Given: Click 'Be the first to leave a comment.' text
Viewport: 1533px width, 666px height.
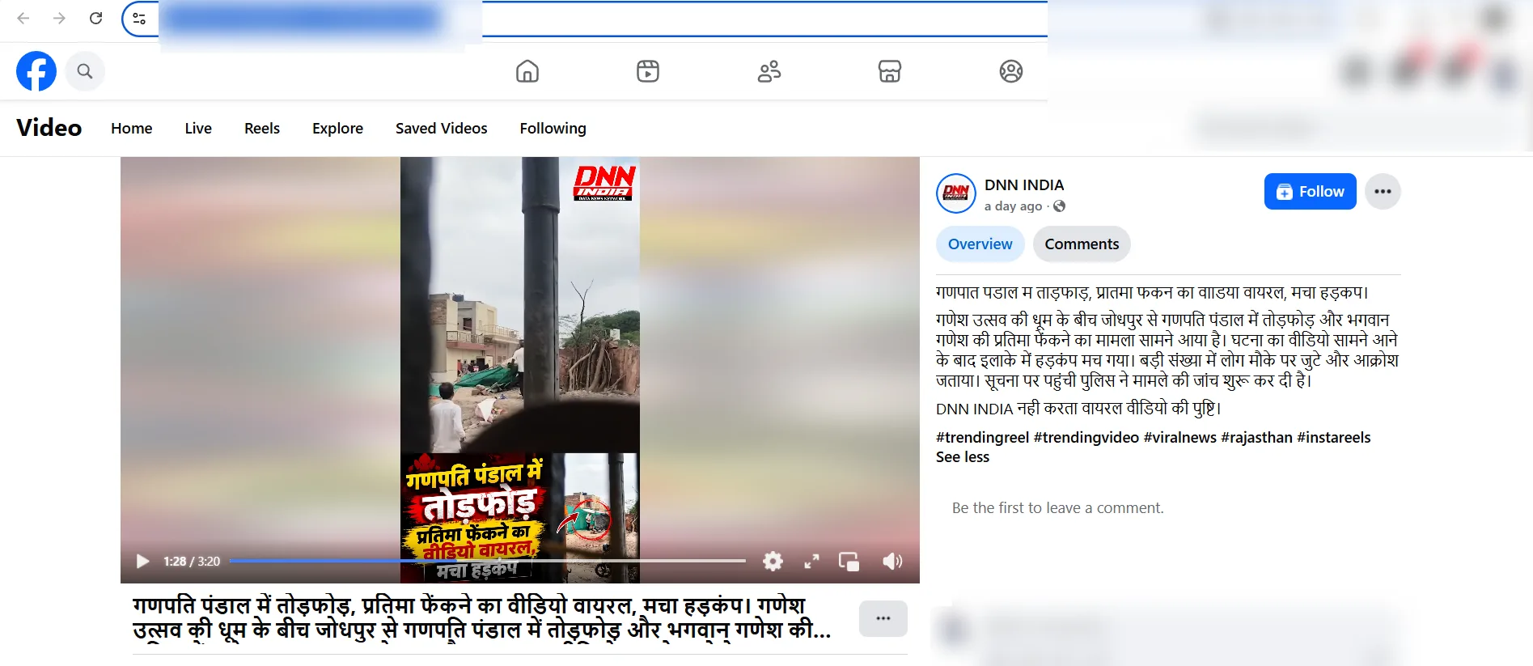Looking at the screenshot, I should click(x=1058, y=508).
